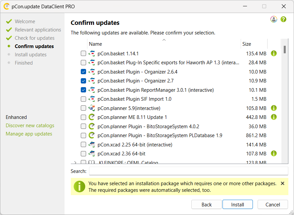Screen dimensions: 294x215
Task: Select the Install updates step
Action: (x=30, y=55)
